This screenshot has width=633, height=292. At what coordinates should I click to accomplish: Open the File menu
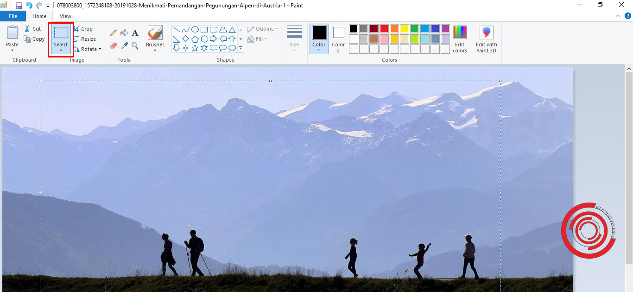tap(13, 16)
